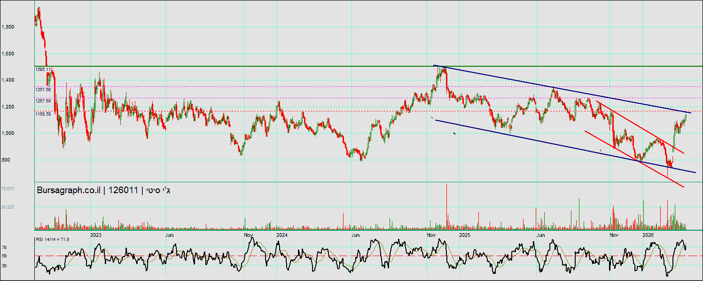
Task: Click the RSI 50 level label
Action: pyautogui.click(x=4, y=256)
